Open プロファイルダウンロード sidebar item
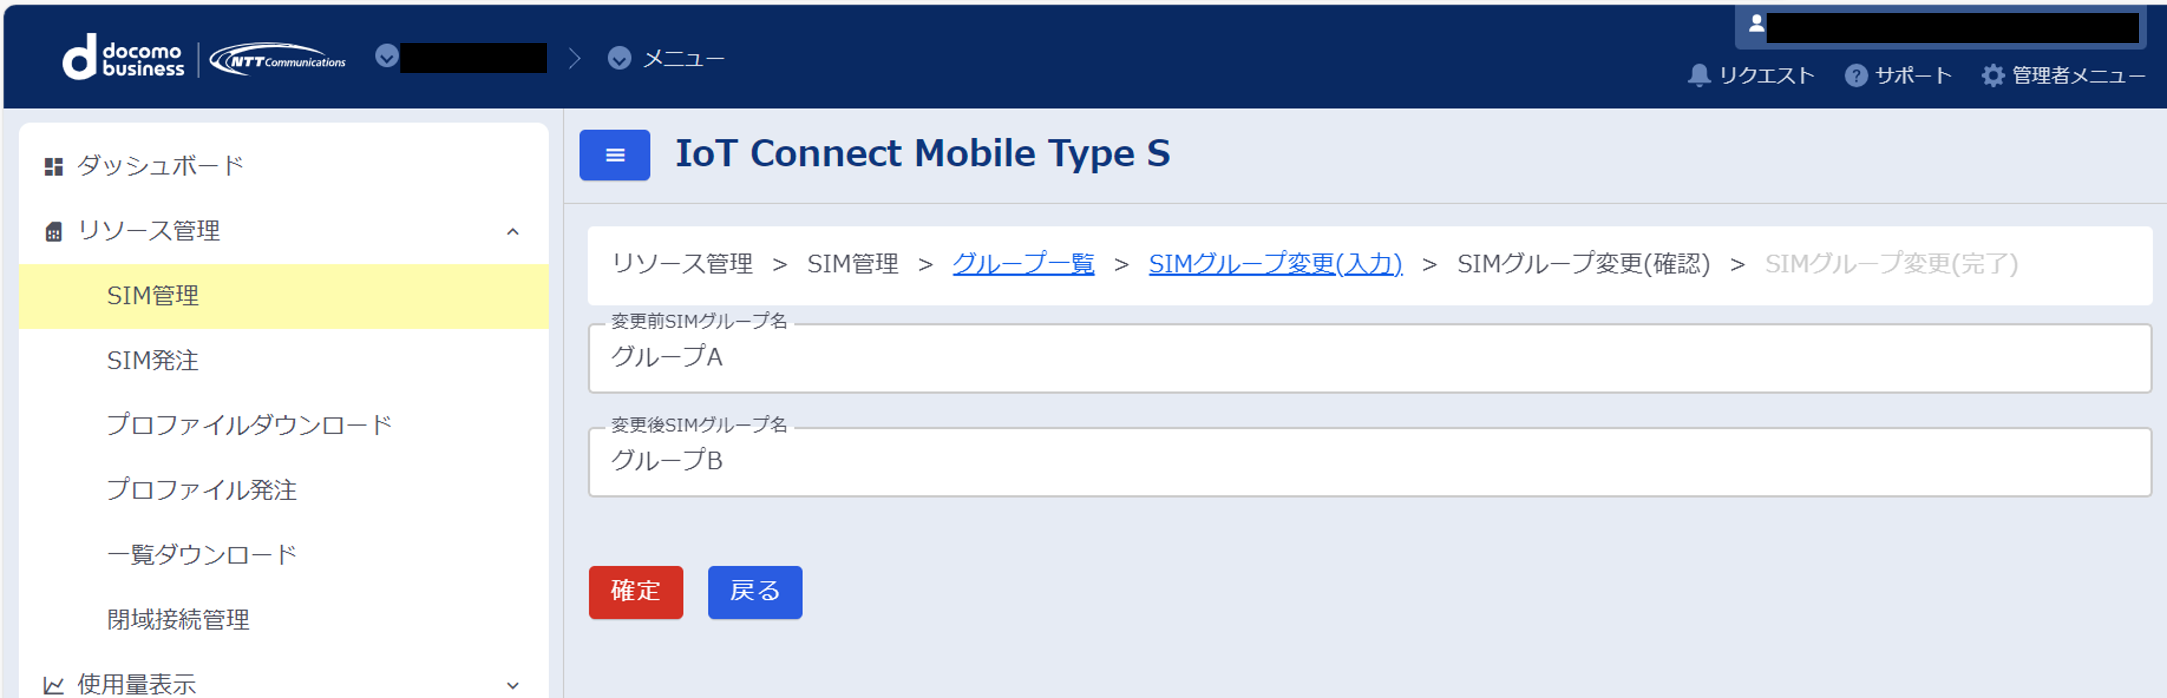Viewport: 2167px width, 698px height. 249,425
